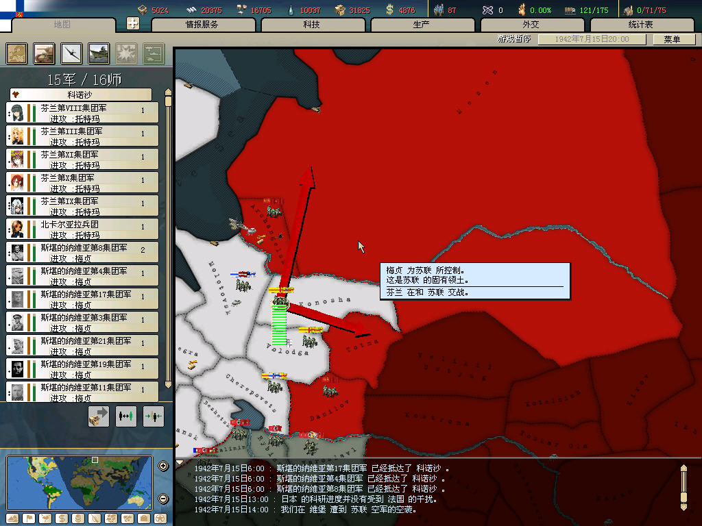Viewport: 702px width, 526px height.
Task: Click the oil droplet resource icon
Action: [291, 10]
